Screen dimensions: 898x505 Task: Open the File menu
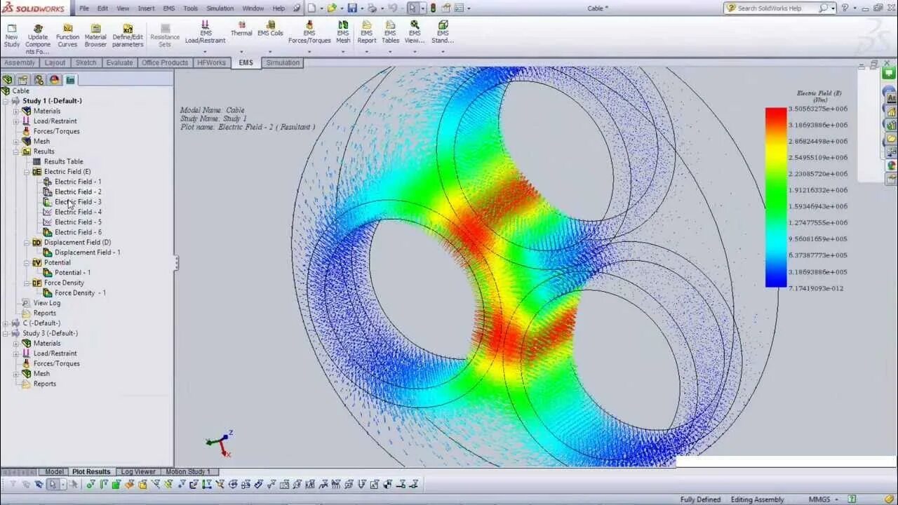[x=84, y=8]
